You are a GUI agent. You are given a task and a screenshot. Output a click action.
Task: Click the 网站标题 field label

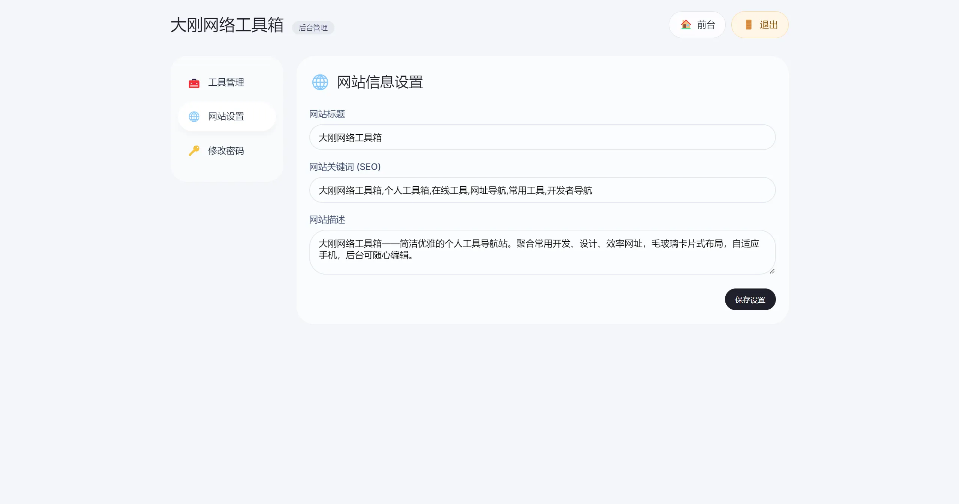click(327, 114)
